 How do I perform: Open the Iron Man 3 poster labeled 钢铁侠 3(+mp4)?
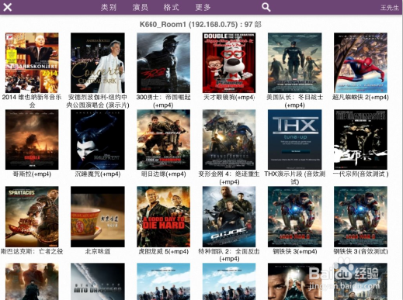[x=295, y=216]
